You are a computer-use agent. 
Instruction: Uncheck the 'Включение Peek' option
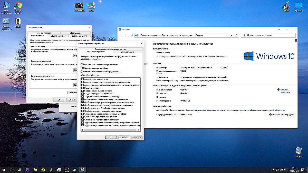82,88
